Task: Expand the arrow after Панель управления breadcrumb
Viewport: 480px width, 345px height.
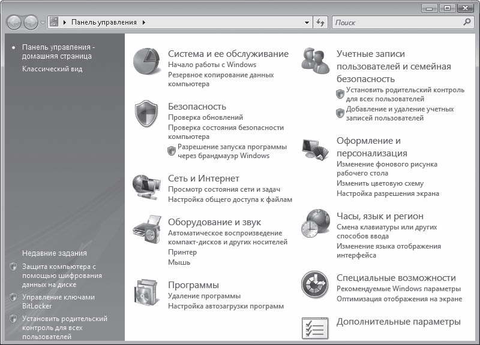Action: (x=144, y=22)
